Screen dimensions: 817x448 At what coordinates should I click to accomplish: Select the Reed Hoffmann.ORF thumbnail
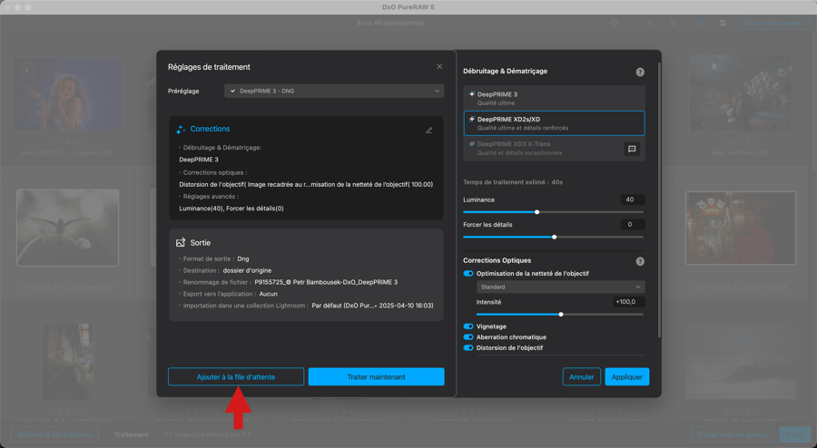pos(741,94)
